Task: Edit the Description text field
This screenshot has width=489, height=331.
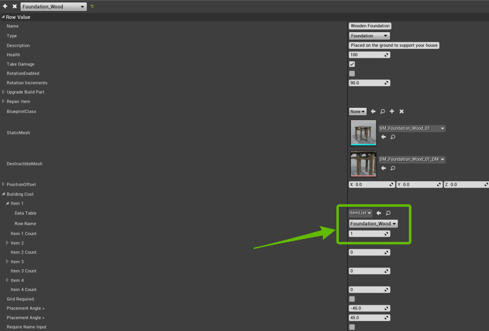Action: coord(394,45)
